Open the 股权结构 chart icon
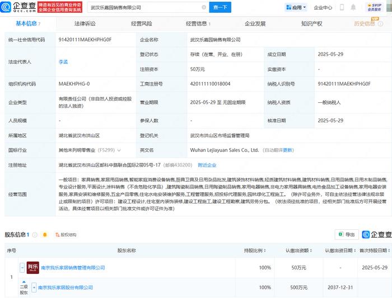This screenshot has width=392, height=298. [x=66, y=235]
